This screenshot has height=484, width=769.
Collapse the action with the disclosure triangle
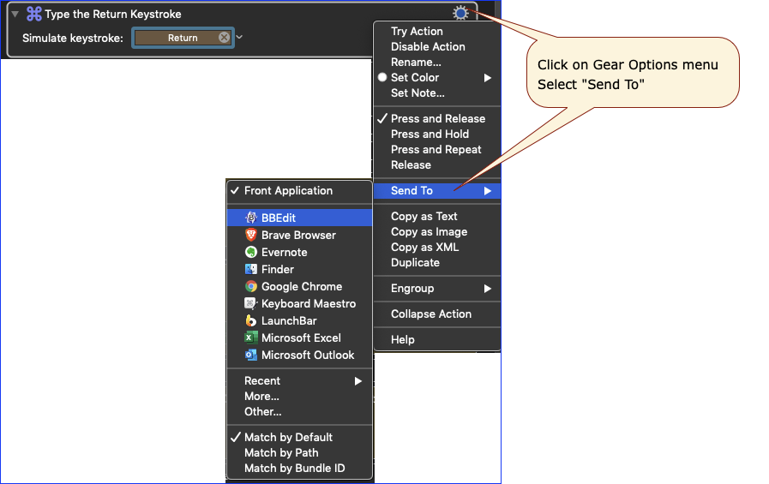[15, 15]
